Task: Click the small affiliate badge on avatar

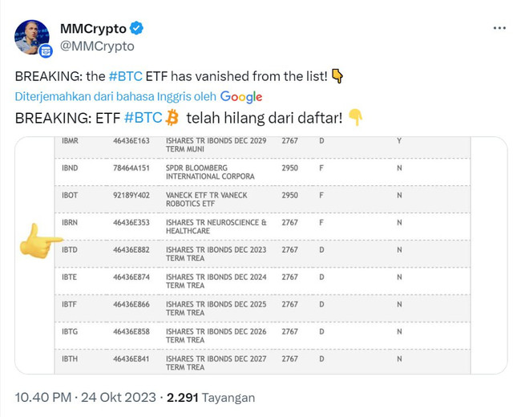Action: tap(46, 51)
